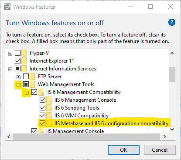Image resolution: width=181 pixels, height=160 pixels.
Task: Click the vertical scrollbar up arrow
Action: [172, 53]
